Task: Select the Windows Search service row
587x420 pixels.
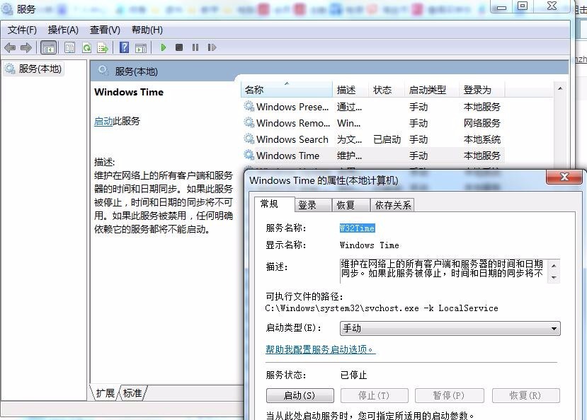Action: click(372, 139)
